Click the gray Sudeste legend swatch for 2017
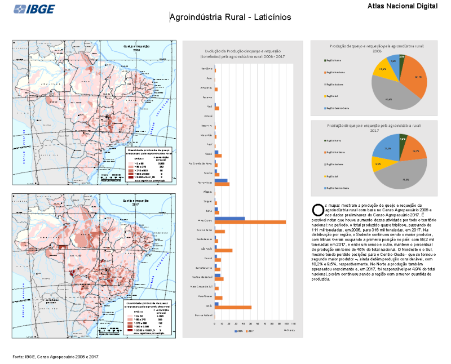The height and width of the screenshot is (364, 451). click(x=325, y=165)
